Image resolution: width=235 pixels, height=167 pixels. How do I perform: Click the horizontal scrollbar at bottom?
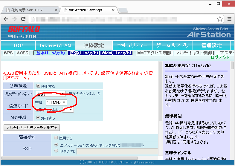[x=70, y=158]
